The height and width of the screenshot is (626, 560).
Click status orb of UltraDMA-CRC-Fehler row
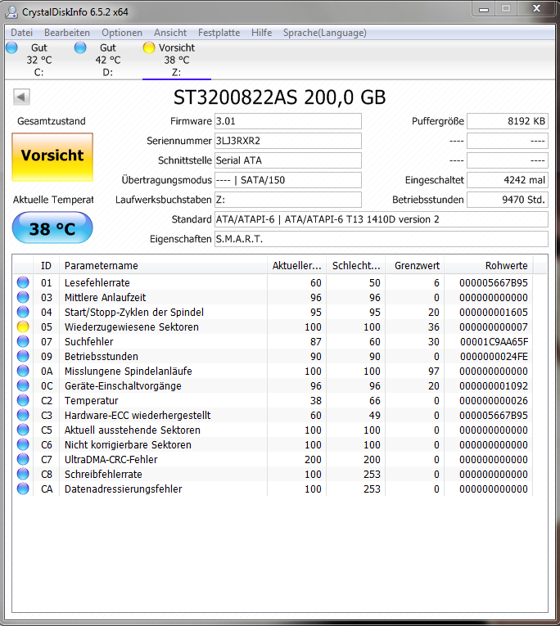point(23,460)
